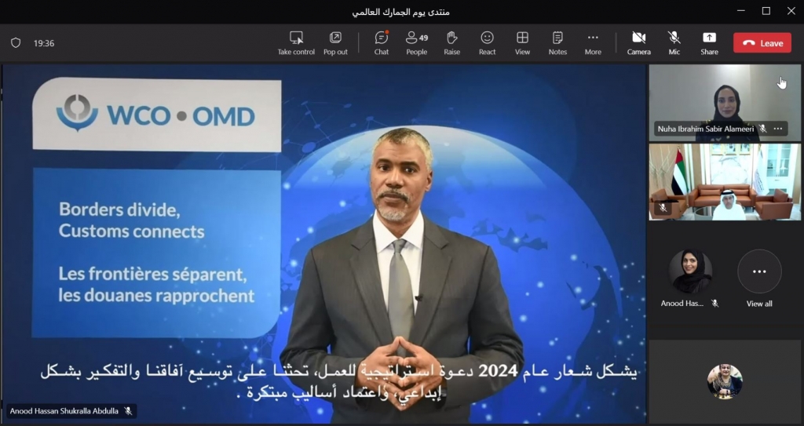
Task: Expand the More actions menu
Action: click(593, 38)
